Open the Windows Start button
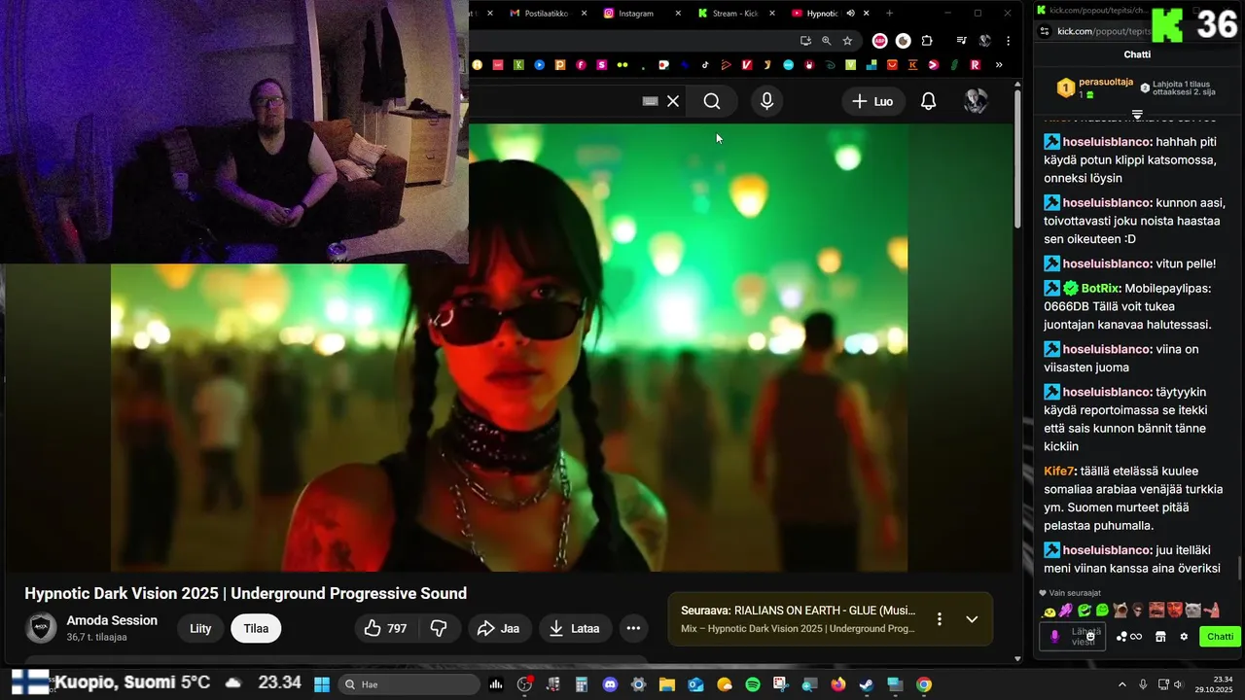1245x700 pixels. pyautogui.click(x=322, y=684)
